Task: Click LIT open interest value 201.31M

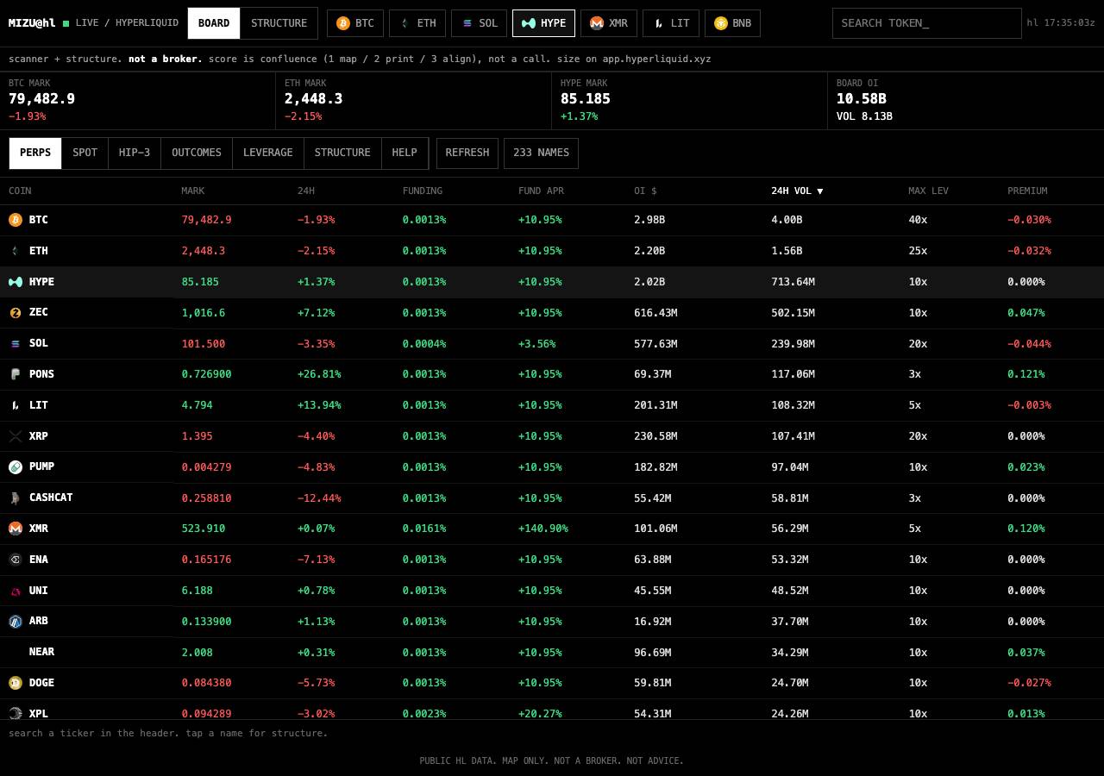Action: click(x=655, y=405)
